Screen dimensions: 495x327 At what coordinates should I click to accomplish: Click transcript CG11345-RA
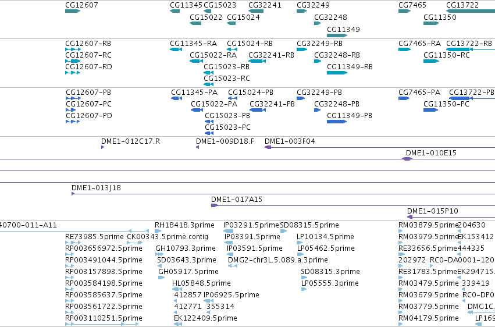pyautogui.click(x=176, y=49)
